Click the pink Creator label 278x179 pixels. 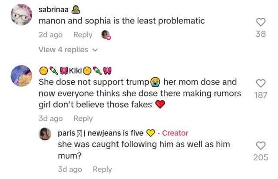[175, 133]
